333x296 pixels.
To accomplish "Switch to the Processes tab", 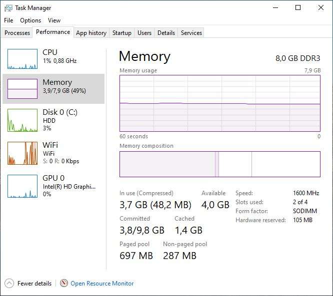I will click(x=17, y=33).
